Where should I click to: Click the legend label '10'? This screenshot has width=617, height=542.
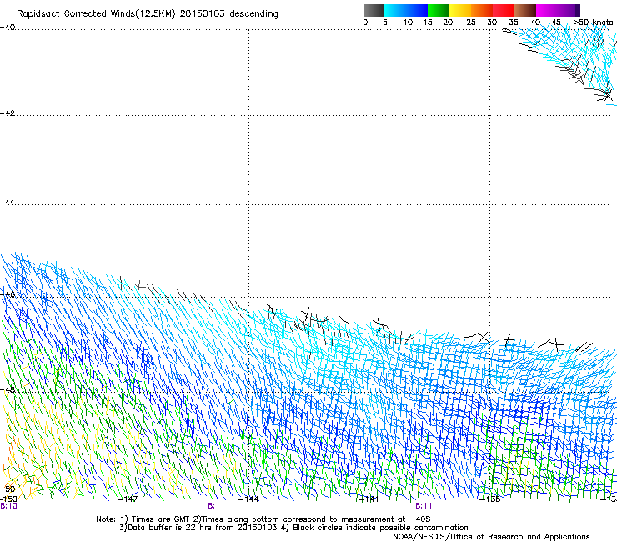click(408, 23)
